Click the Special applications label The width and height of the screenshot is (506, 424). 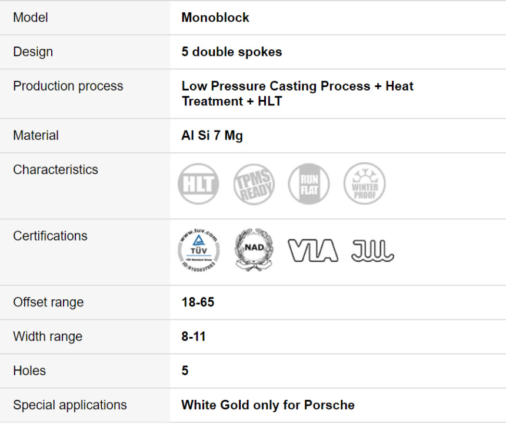pos(69,405)
